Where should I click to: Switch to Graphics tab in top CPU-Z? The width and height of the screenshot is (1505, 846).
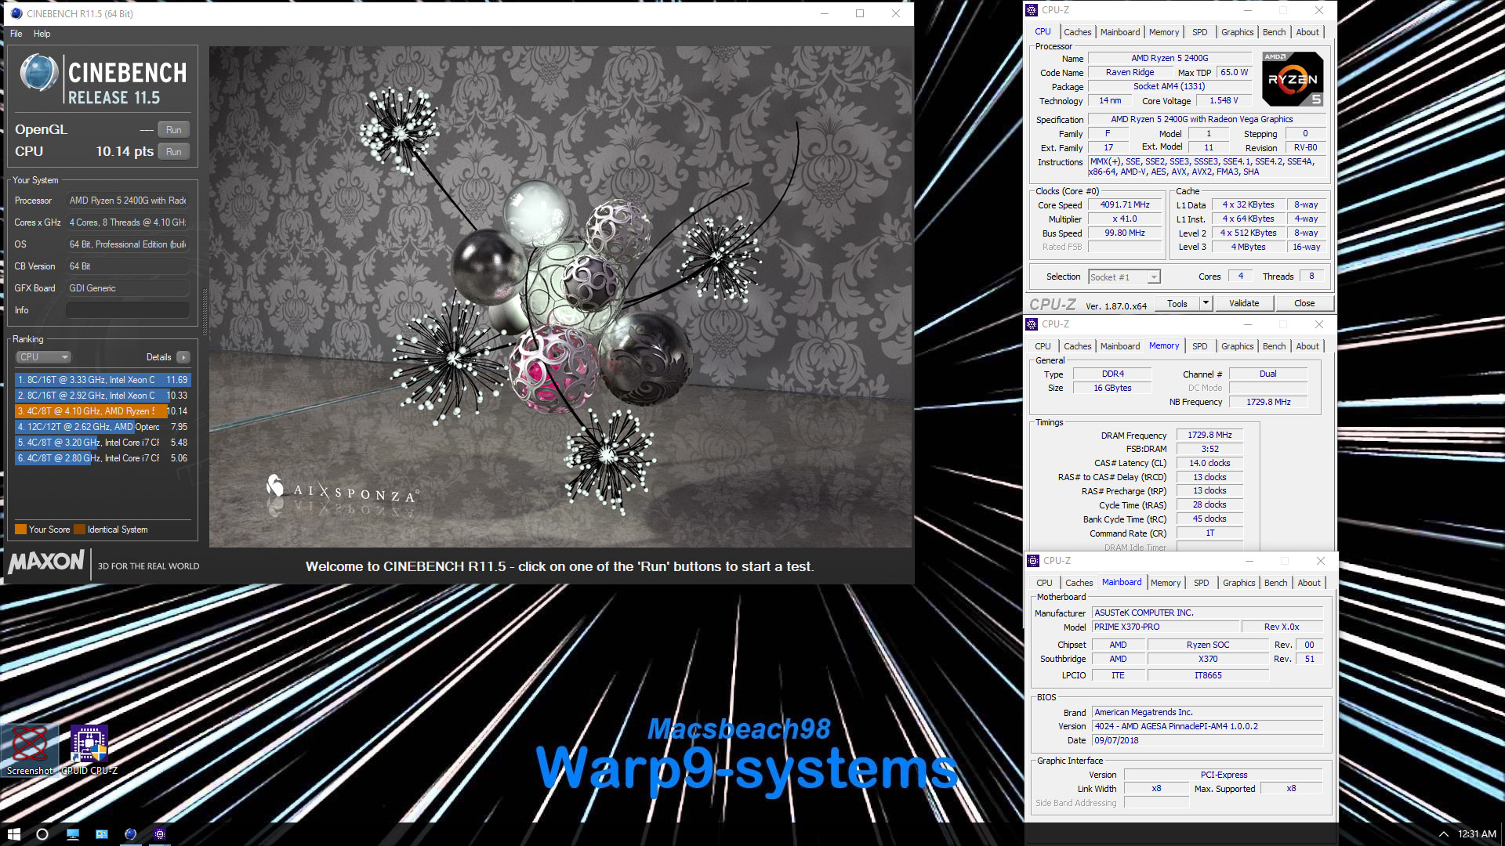(1237, 32)
